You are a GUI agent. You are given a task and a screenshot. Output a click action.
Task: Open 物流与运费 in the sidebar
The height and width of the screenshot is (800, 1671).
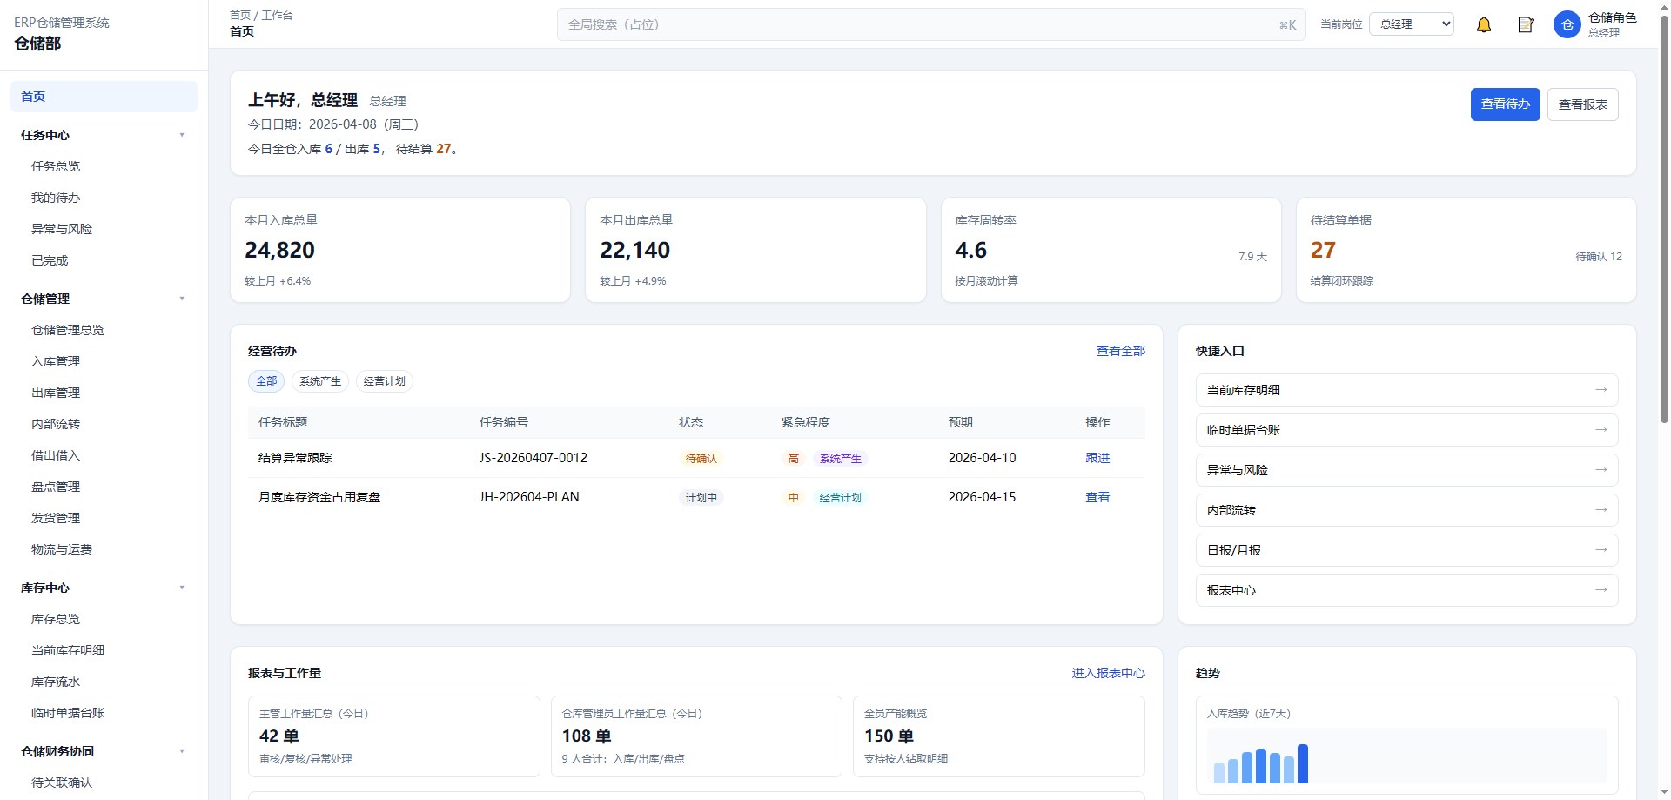click(104, 549)
